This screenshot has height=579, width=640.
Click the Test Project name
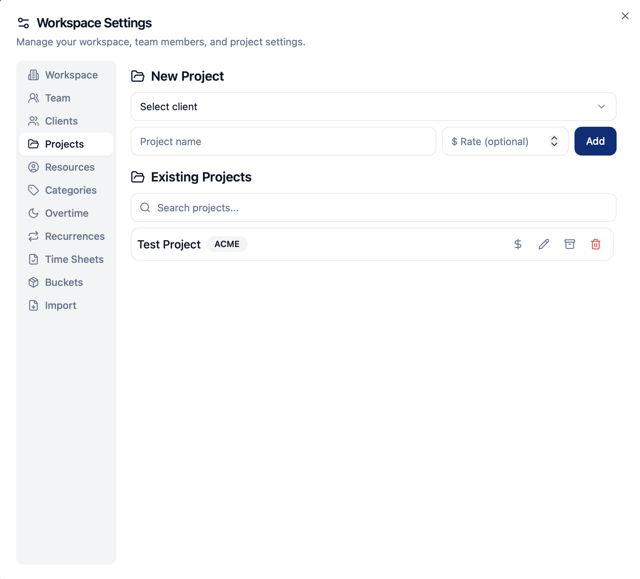click(x=169, y=244)
